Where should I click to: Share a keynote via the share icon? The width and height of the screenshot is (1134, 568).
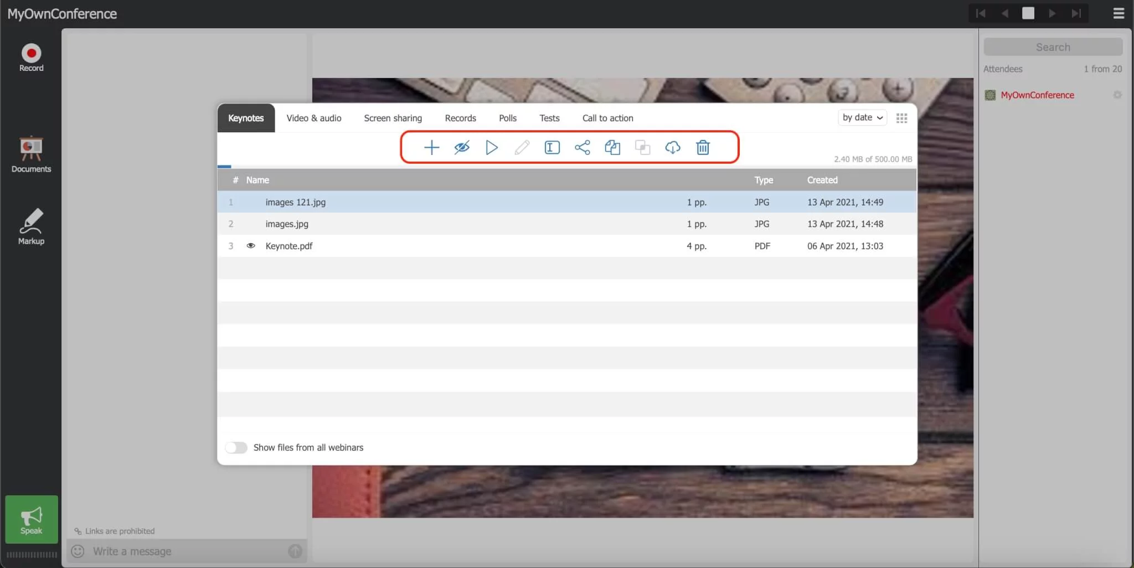click(x=582, y=147)
